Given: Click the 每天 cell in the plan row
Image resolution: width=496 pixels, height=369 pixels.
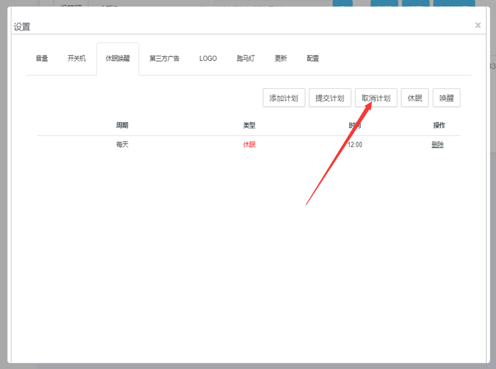Looking at the screenshot, I should click(122, 145).
